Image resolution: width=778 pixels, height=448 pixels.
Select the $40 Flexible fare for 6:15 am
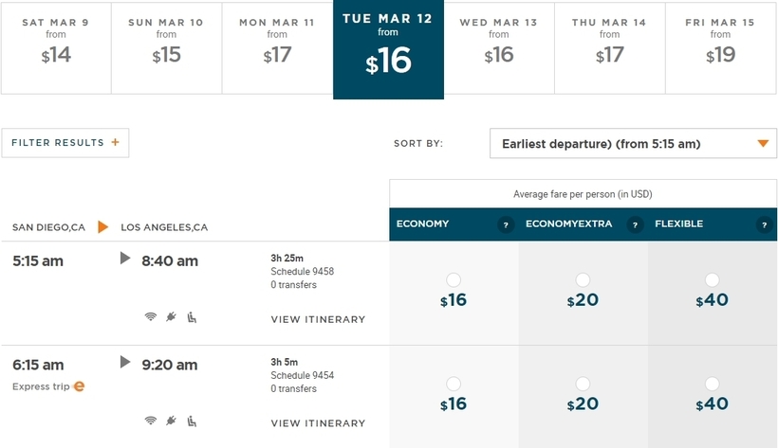click(712, 385)
